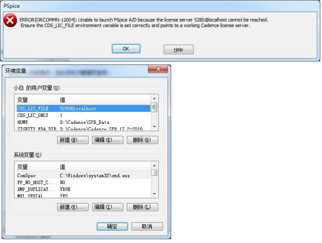
Task: Click Edit (编辑 I) for system variables
Action: (107, 207)
